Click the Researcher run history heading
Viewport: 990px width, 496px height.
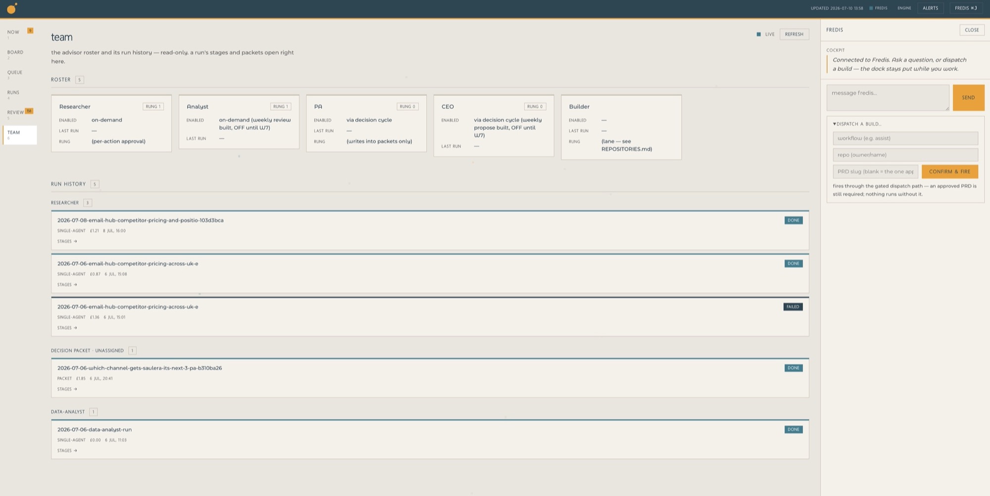point(65,203)
